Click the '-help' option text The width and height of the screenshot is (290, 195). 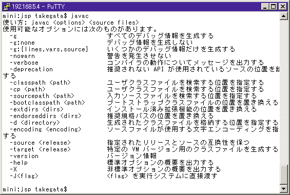pos(19,163)
